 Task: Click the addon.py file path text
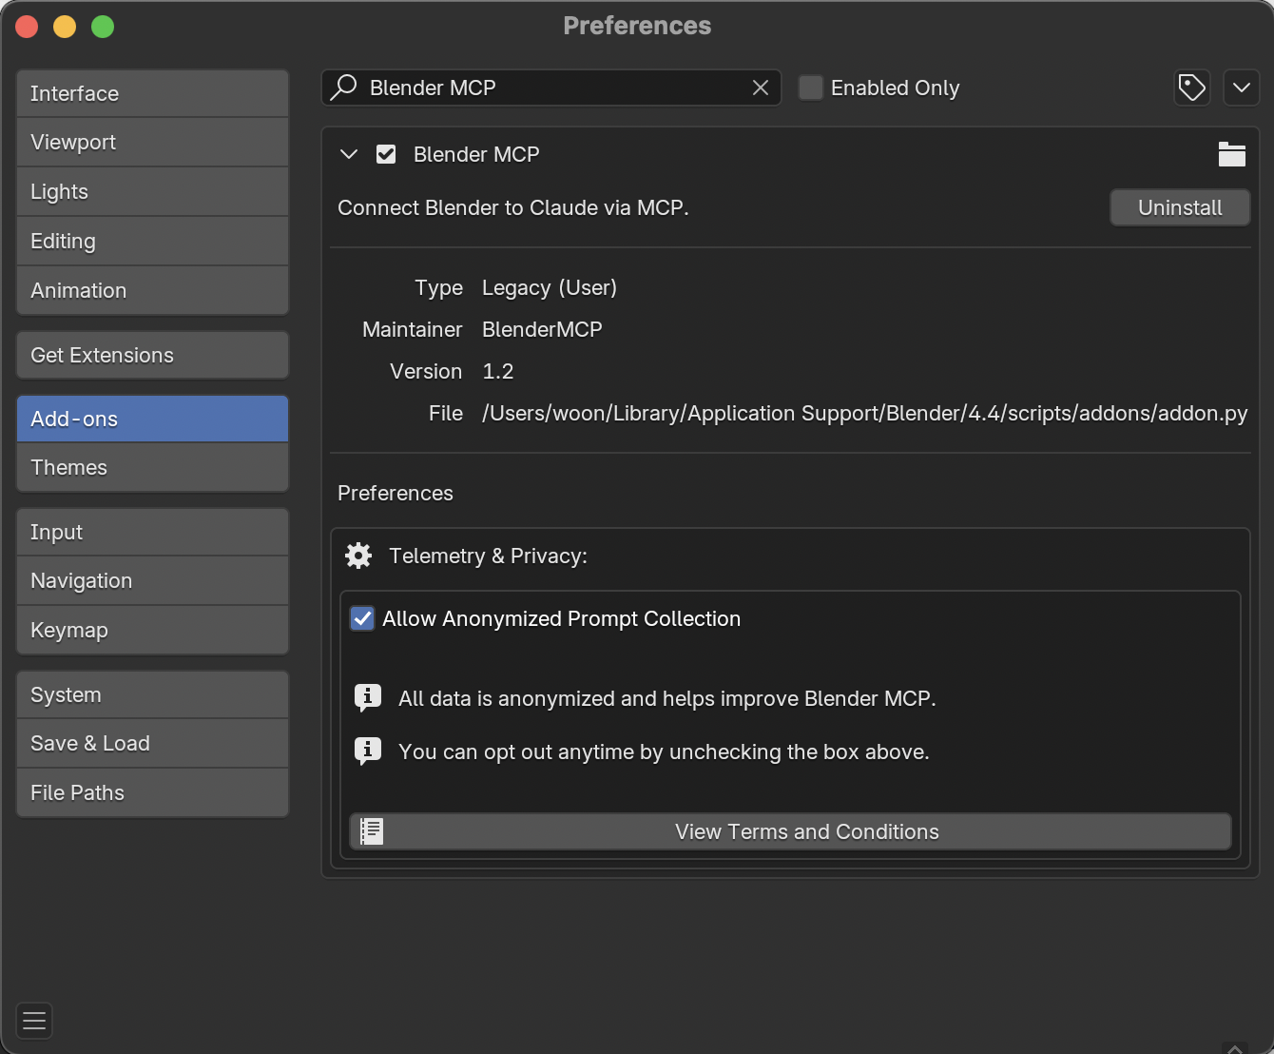pyautogui.click(x=865, y=413)
